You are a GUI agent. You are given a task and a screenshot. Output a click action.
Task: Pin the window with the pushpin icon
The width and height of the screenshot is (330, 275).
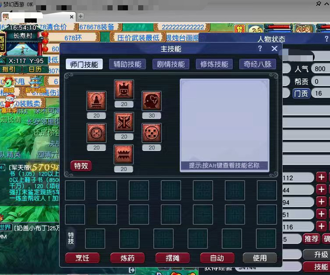click(318, 4)
